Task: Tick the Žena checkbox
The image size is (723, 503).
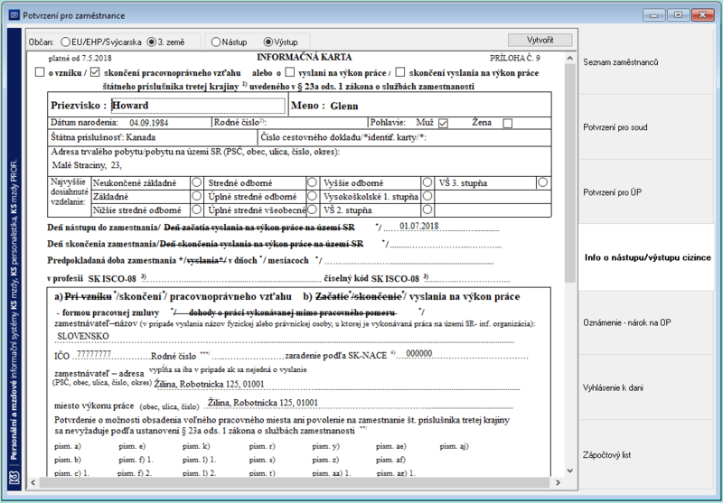Action: pyautogui.click(x=508, y=123)
